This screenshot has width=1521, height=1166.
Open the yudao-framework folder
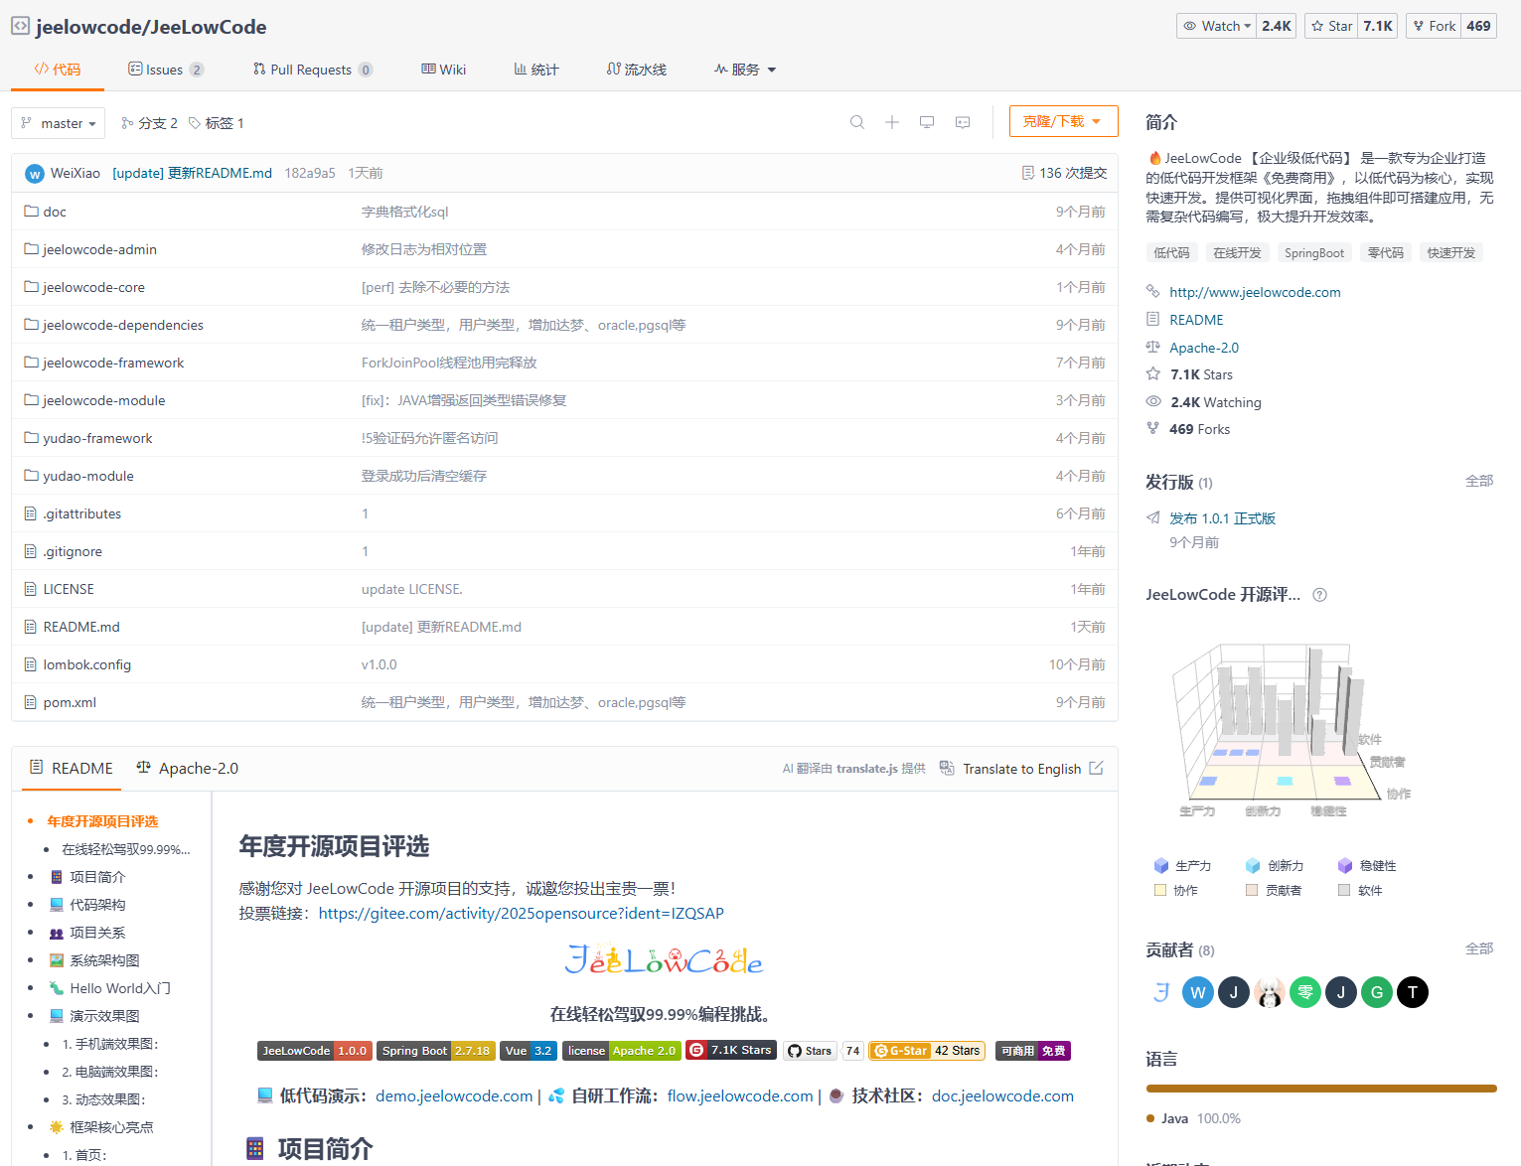coord(97,438)
